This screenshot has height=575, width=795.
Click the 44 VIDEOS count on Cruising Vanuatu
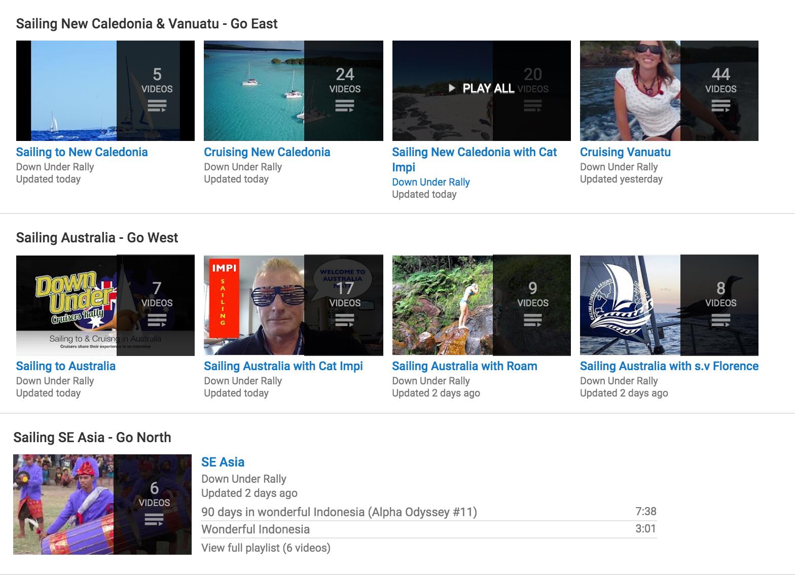click(720, 81)
